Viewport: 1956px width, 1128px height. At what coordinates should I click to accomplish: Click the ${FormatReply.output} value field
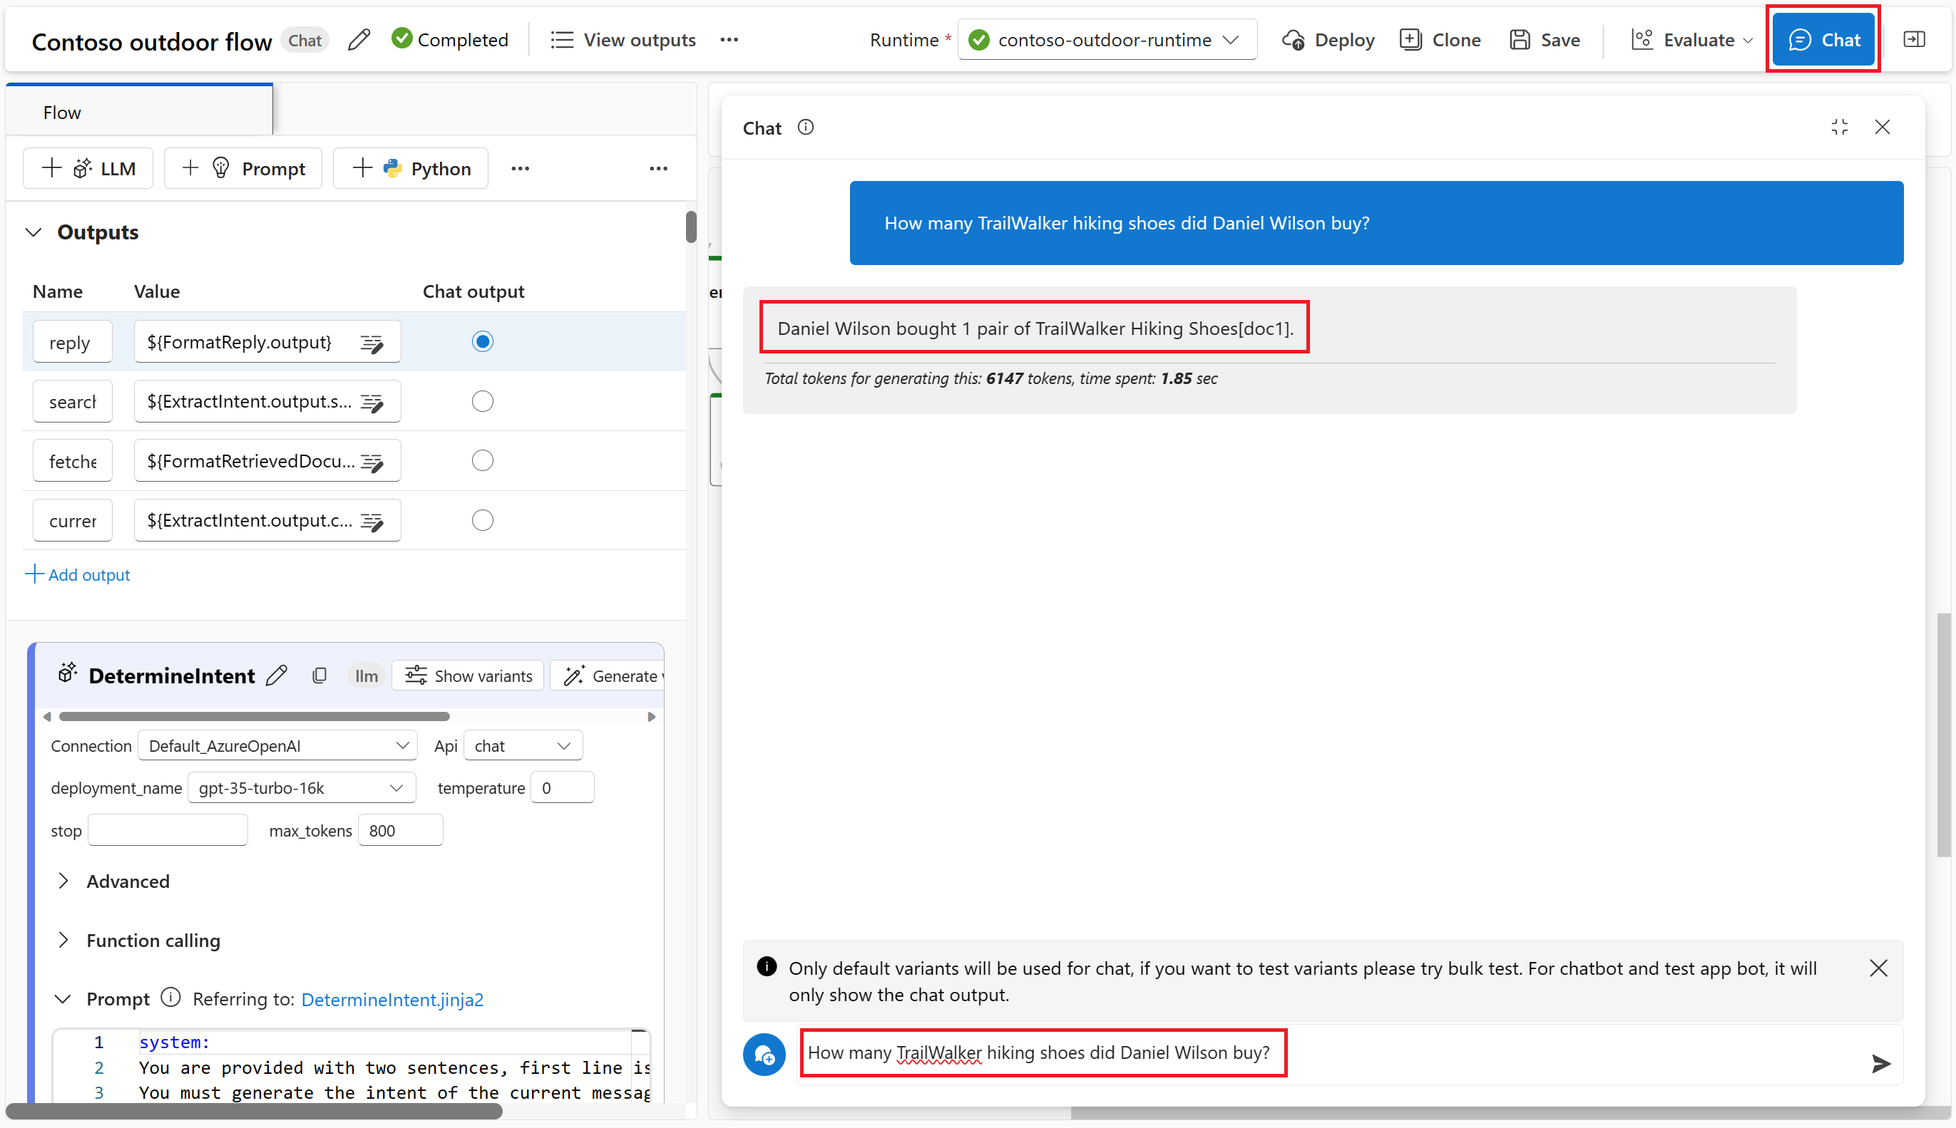pos(267,341)
